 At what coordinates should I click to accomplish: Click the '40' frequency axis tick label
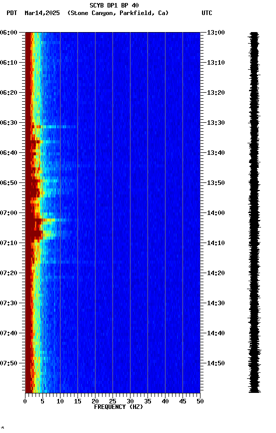165,401
